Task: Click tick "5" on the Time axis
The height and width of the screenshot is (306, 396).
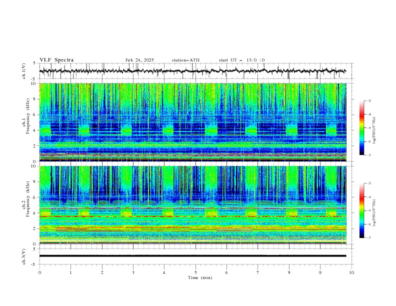Action: click(195, 272)
